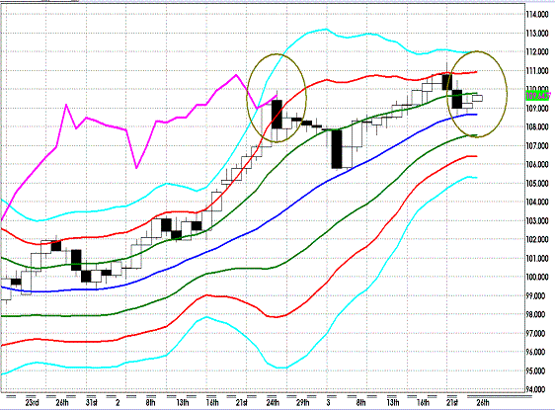The width and height of the screenshot is (555, 410).
Task: Select the 106.000 price axis label
Action: click(537, 164)
